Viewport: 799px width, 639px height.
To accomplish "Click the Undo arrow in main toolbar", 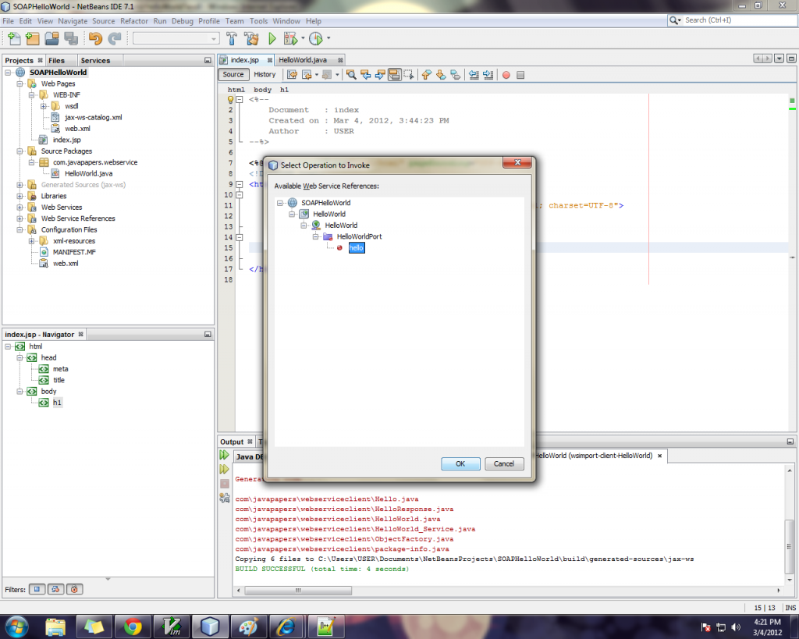I will 95,38.
